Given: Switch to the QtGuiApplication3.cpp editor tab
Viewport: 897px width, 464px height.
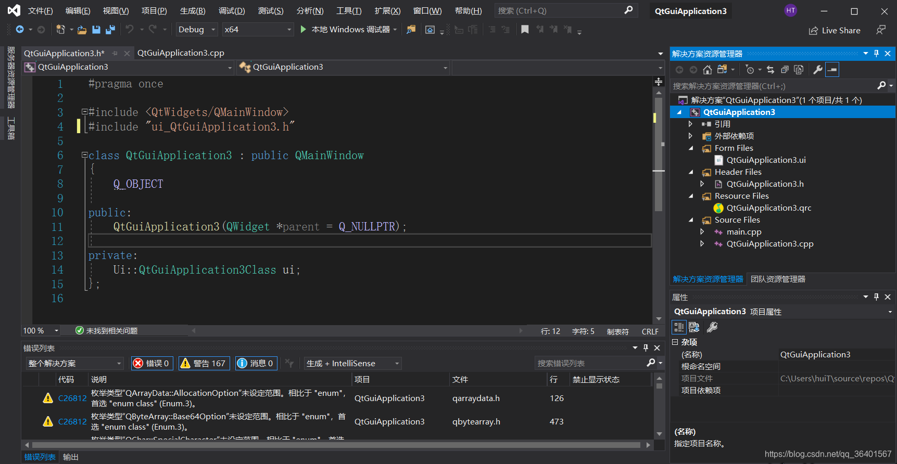Looking at the screenshot, I should 181,53.
